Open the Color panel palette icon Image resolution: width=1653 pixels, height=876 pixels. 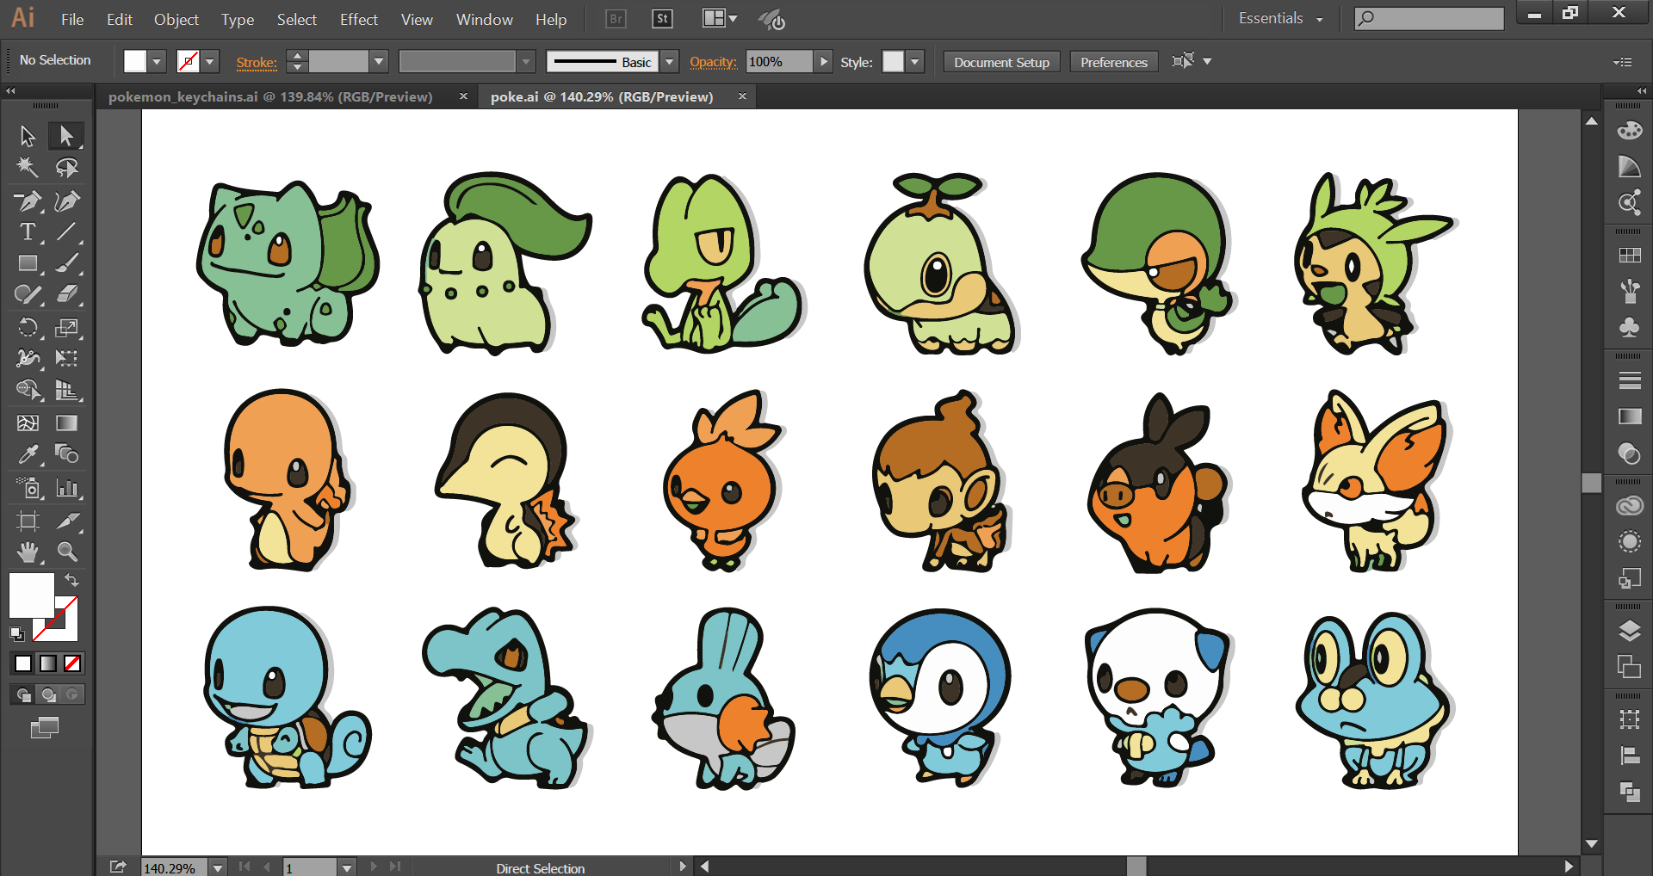(x=1629, y=131)
